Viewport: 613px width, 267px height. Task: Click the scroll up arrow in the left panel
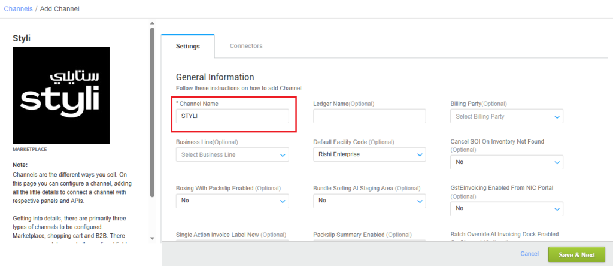[151, 24]
